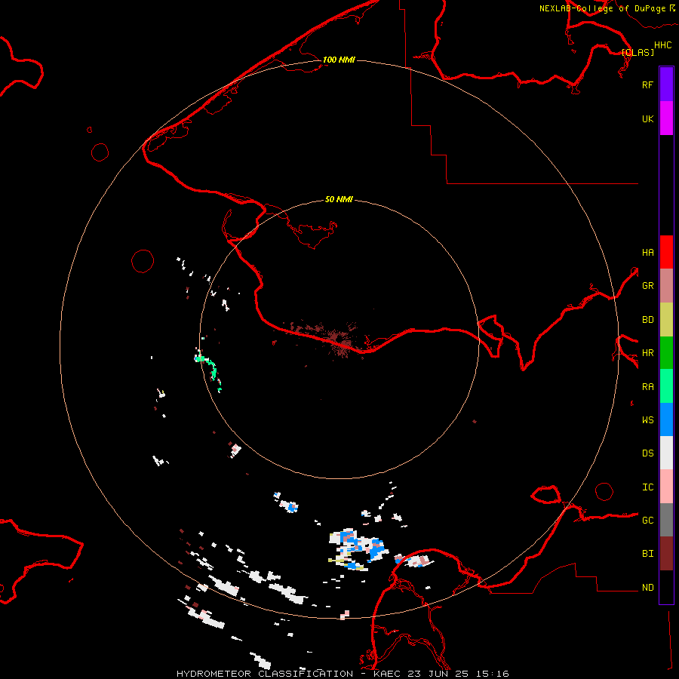Click the HA red legend swatch
The image size is (679, 679).
(x=666, y=252)
